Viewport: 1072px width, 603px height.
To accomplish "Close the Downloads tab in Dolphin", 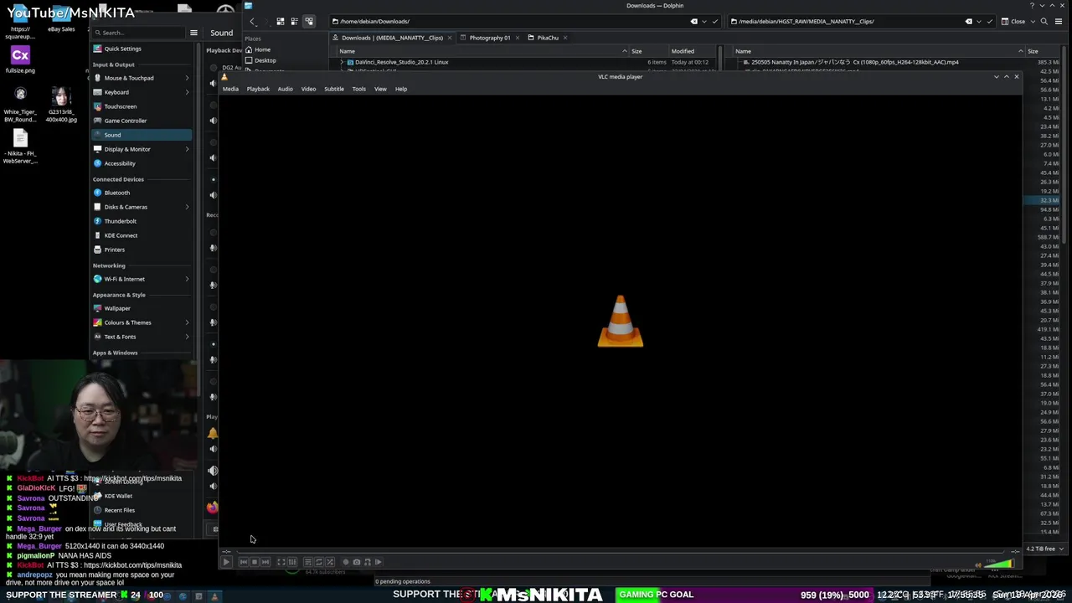I will tap(450, 38).
